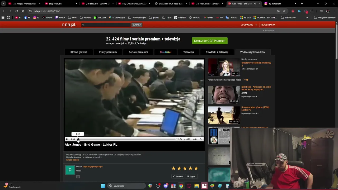Click the + dodaj wideo link
Image resolution: width=338 pixels, height=190 pixels.
click(x=269, y=30)
